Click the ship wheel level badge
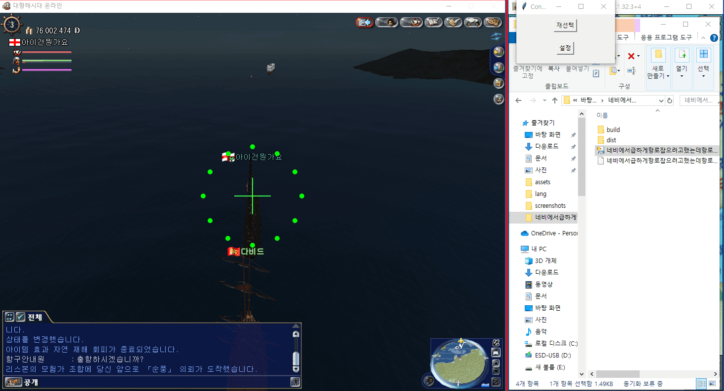 pyautogui.click(x=12, y=26)
